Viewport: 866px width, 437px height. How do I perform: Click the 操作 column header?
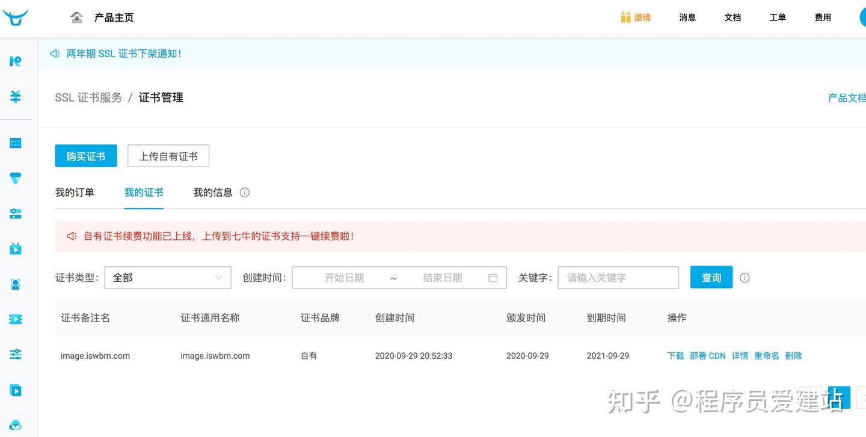click(x=677, y=318)
